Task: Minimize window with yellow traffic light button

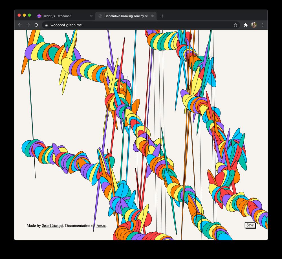Action: [24, 15]
